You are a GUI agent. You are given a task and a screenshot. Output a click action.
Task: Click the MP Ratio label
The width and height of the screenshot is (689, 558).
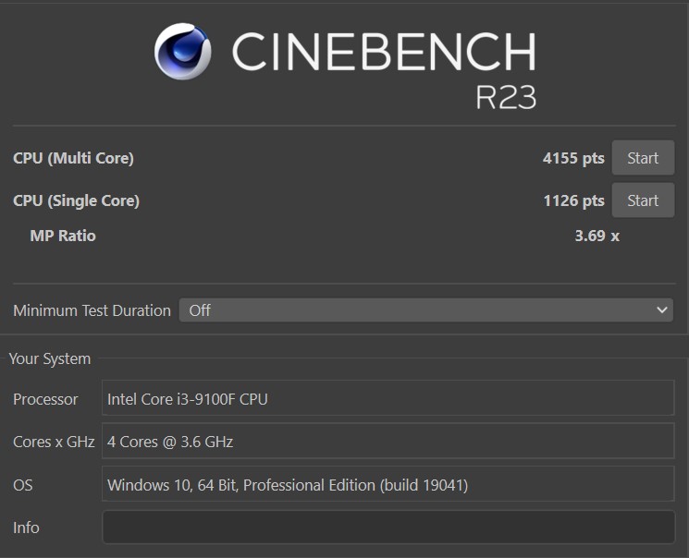click(x=63, y=236)
